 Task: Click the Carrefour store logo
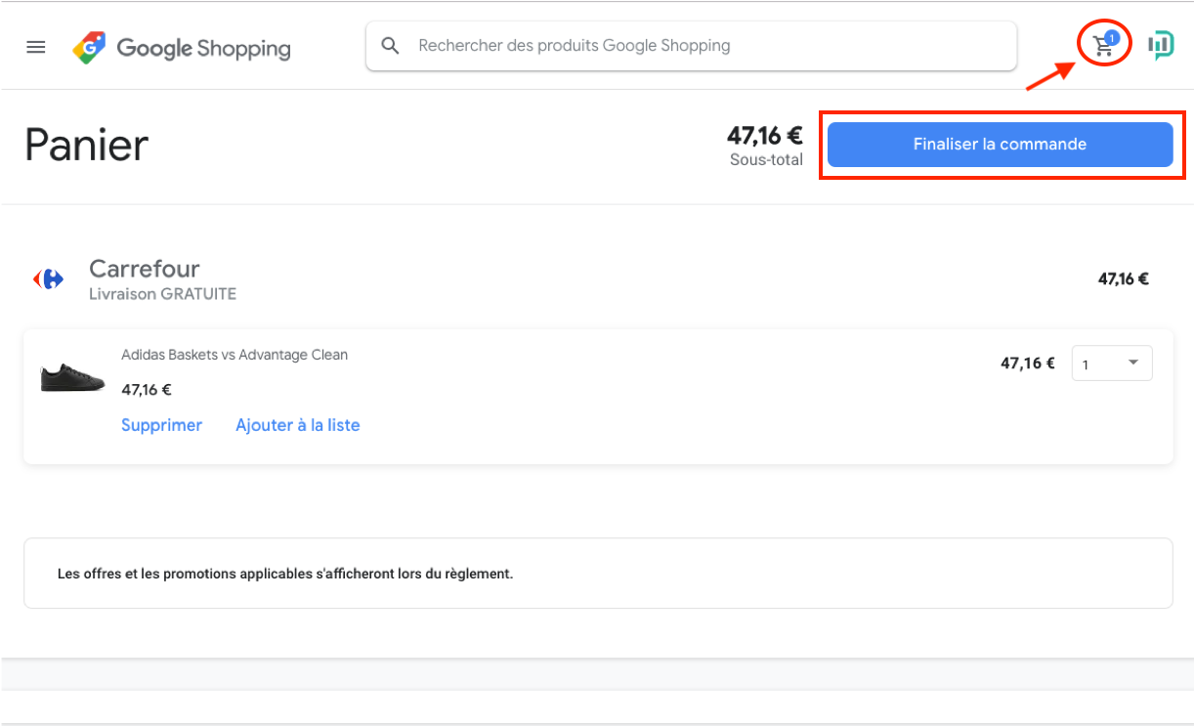point(49,279)
